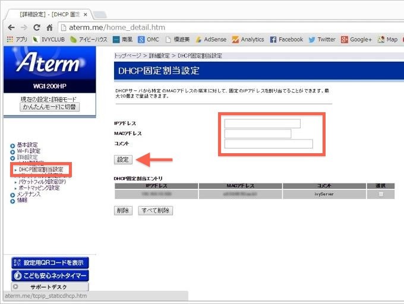Image resolution: width=404 pixels, height=304 pixels.
Task: Open the Facebook bookmark
Action: coord(286,40)
